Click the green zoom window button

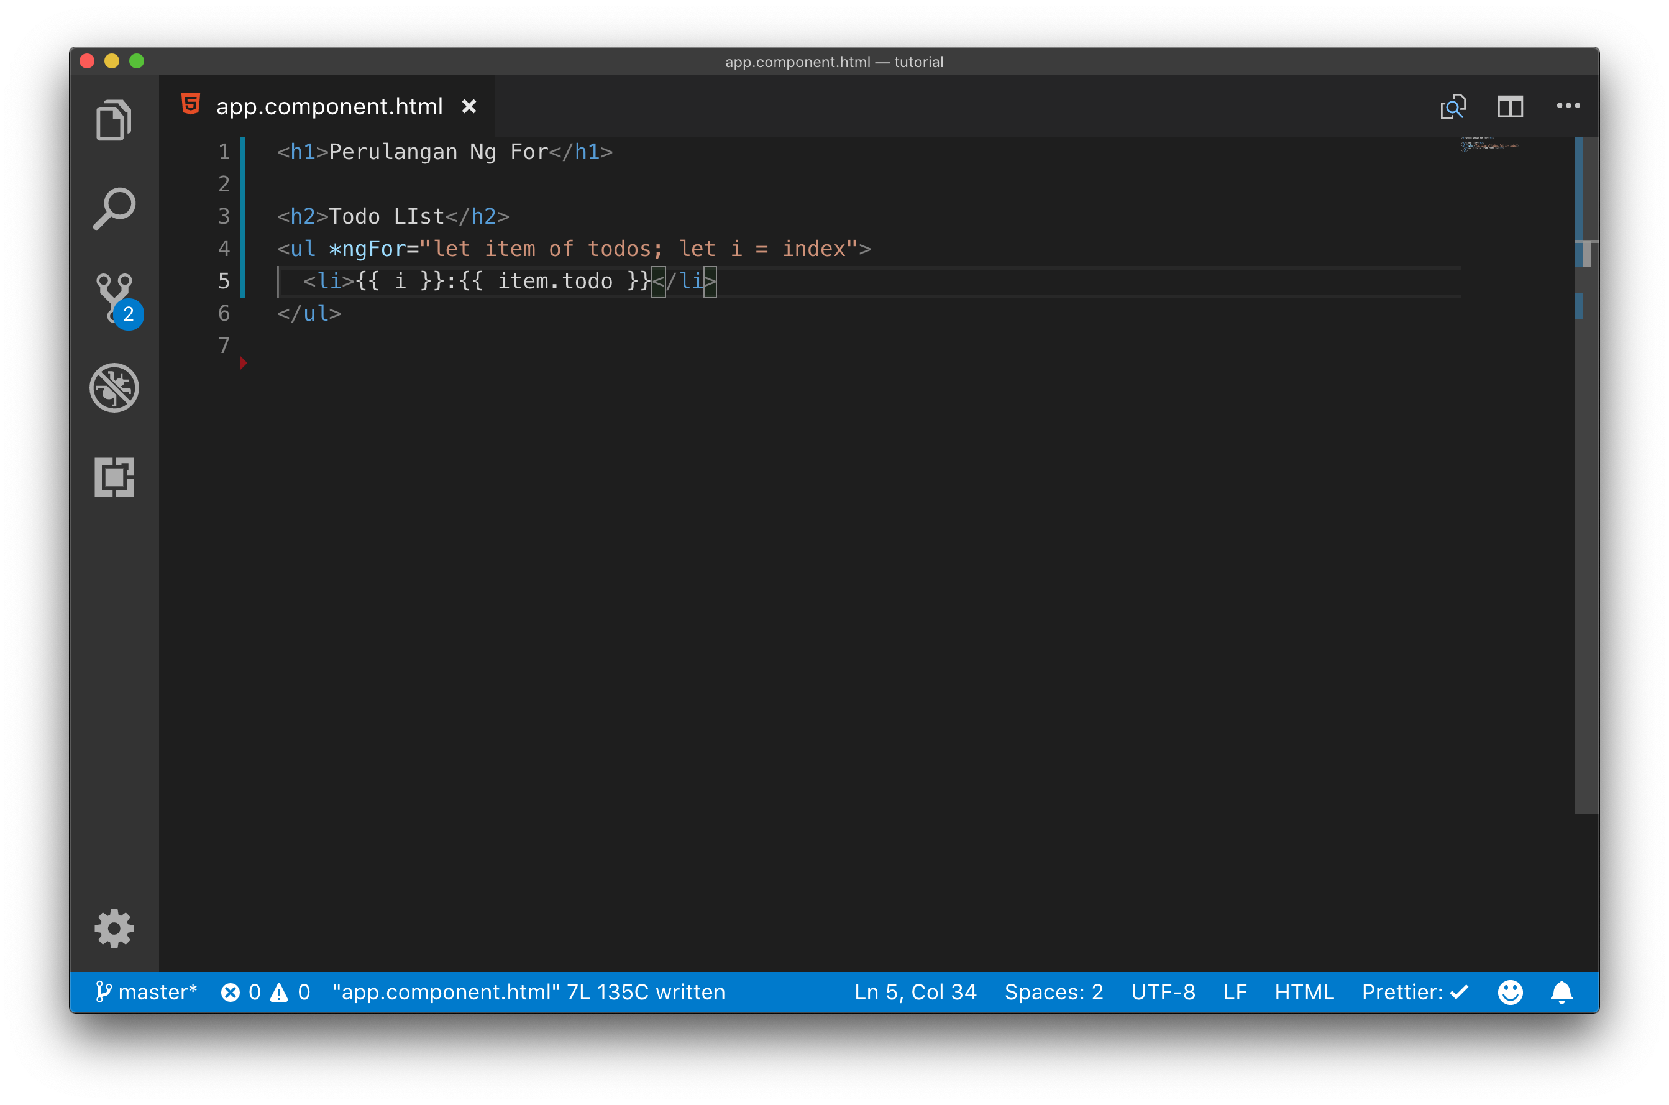click(137, 62)
